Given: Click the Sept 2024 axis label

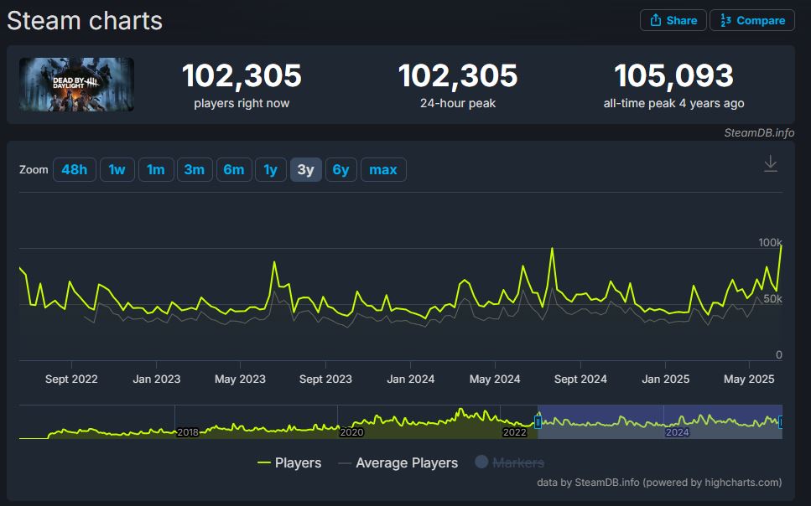Looking at the screenshot, I should tap(580, 379).
